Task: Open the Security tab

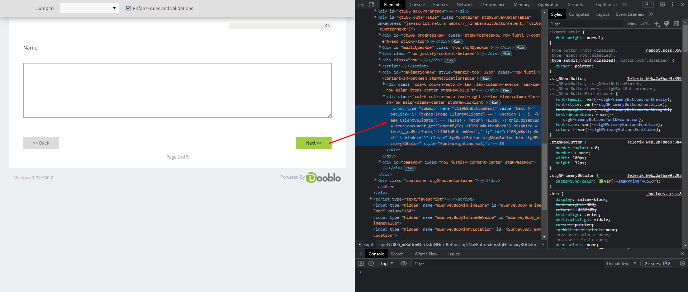Action: click(575, 5)
